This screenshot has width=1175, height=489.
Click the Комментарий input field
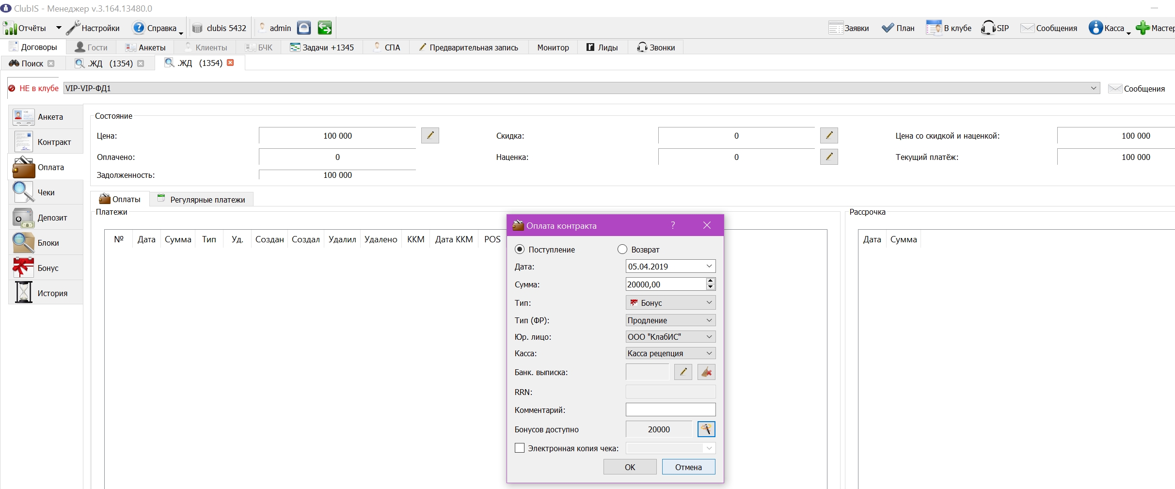670,410
